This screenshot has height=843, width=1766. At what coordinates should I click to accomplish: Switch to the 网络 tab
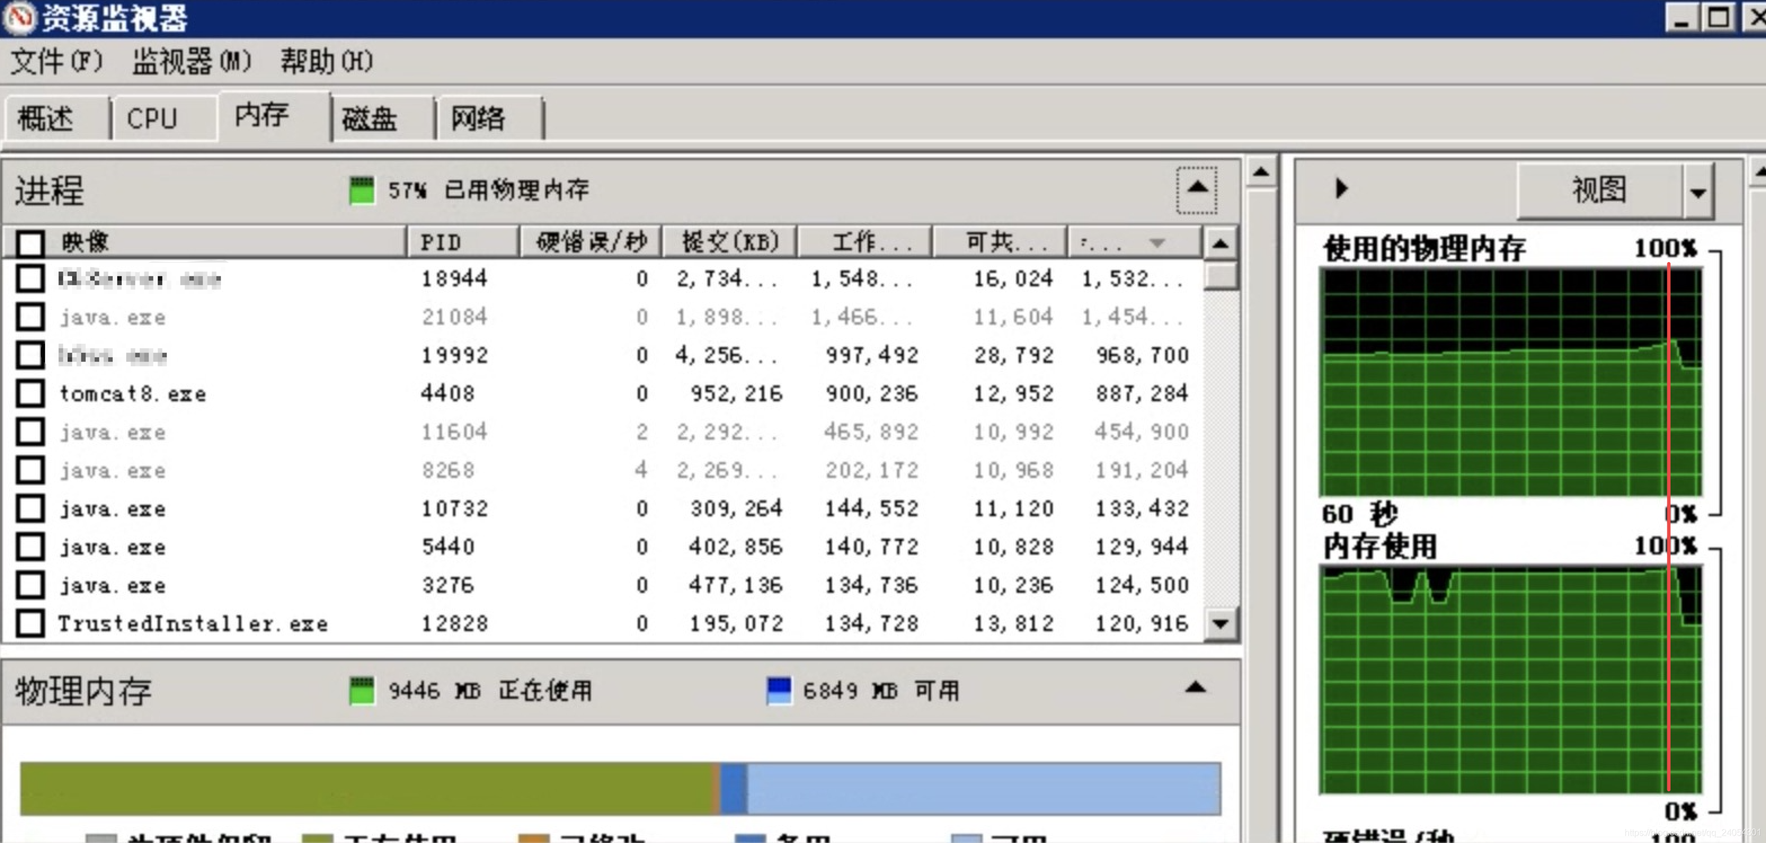490,118
